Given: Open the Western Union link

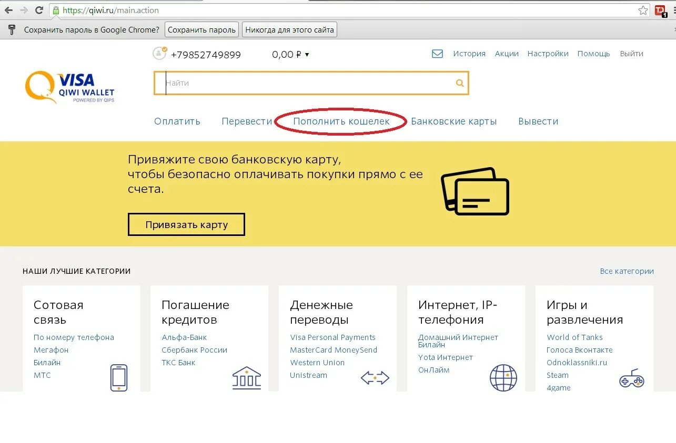Looking at the screenshot, I should coord(317,363).
